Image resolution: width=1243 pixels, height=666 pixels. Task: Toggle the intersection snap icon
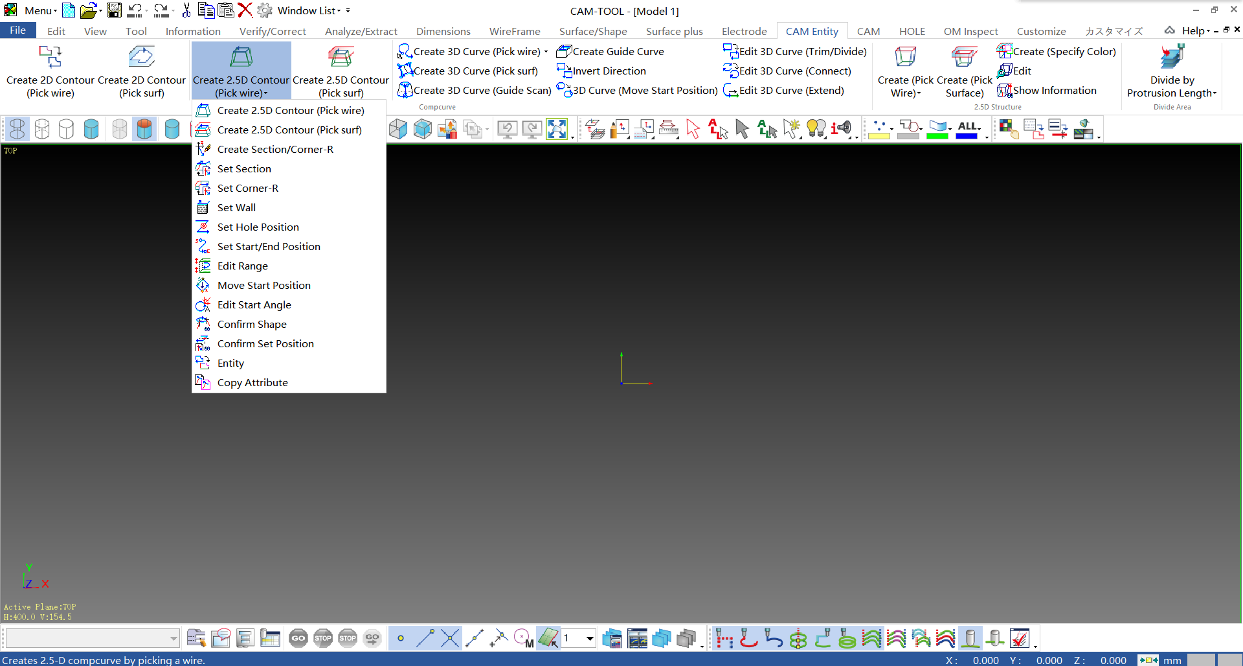(449, 638)
